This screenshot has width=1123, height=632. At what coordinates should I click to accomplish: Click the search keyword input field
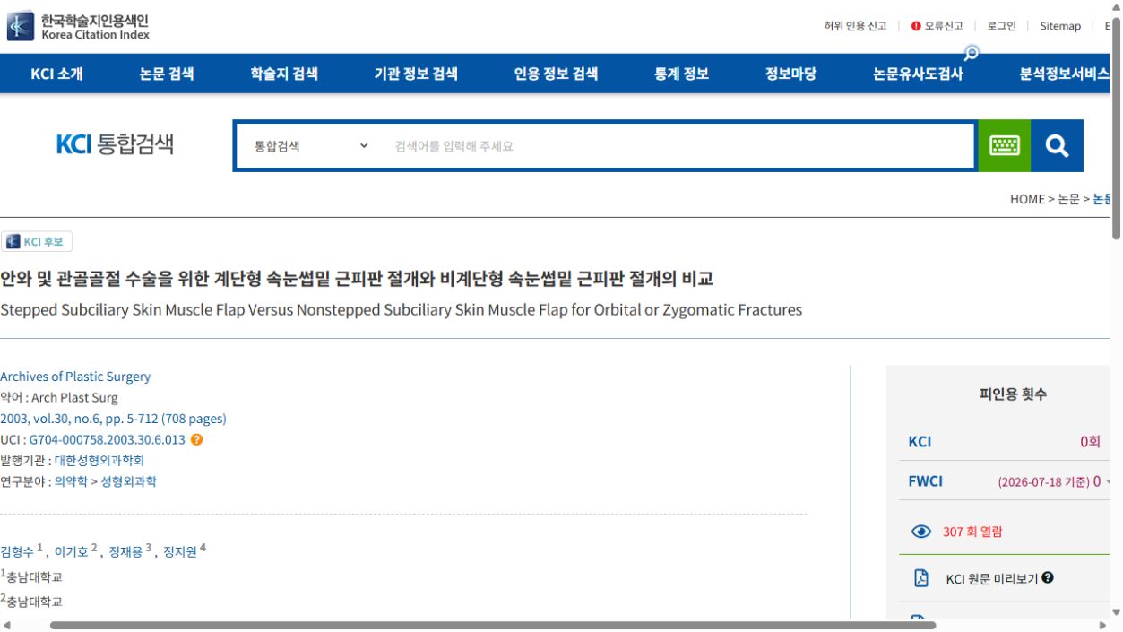click(678, 146)
